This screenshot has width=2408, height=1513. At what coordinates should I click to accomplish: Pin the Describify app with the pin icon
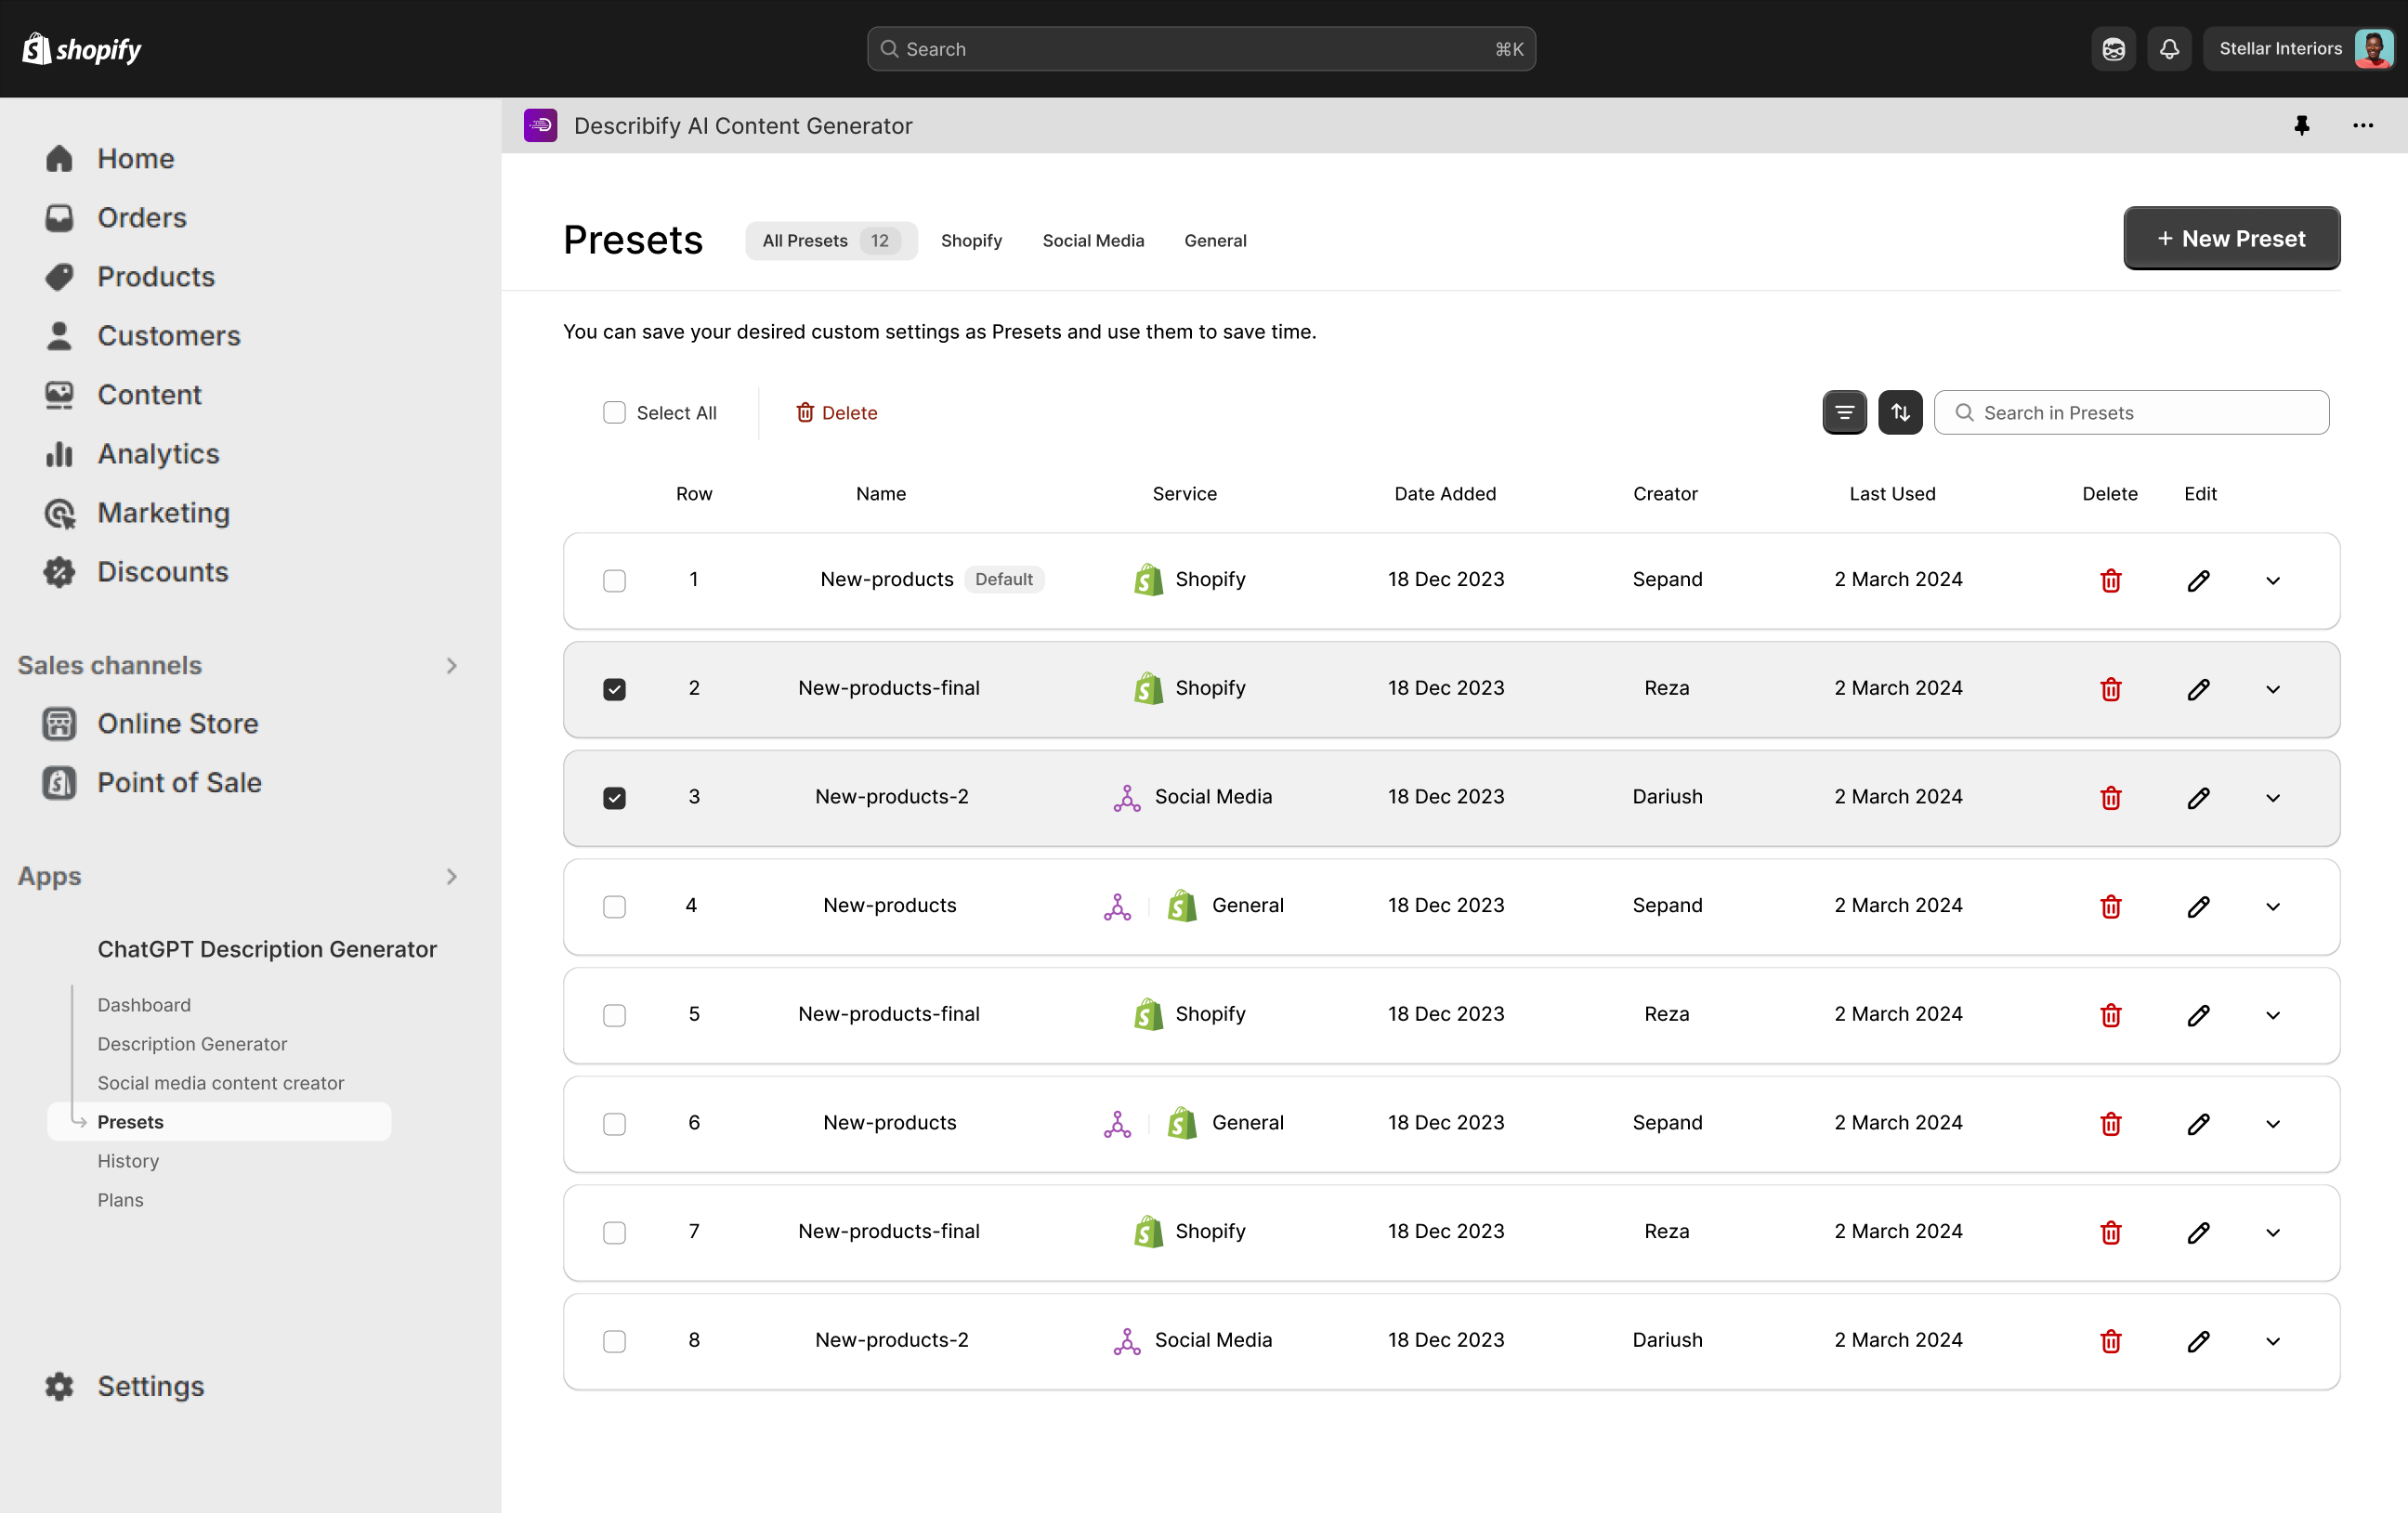coord(2301,125)
